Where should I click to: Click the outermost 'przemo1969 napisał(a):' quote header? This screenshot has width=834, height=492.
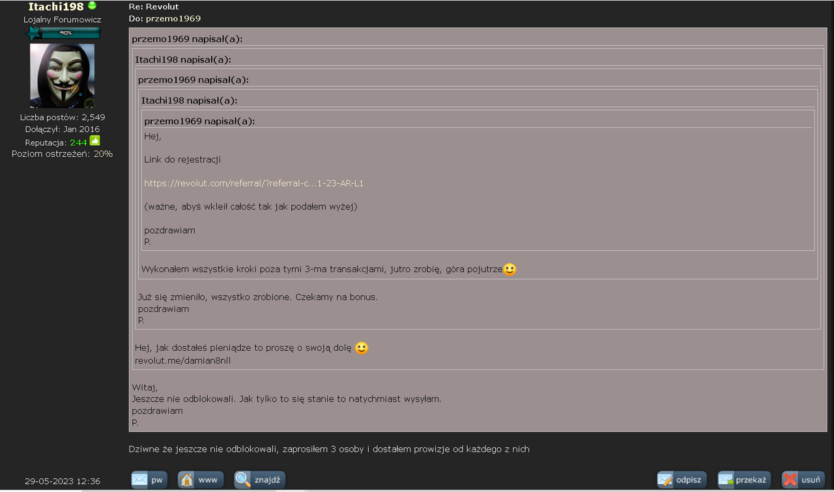(x=187, y=39)
